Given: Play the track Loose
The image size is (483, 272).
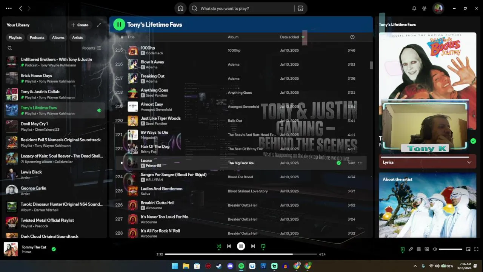Looking at the screenshot, I should 122,163.
